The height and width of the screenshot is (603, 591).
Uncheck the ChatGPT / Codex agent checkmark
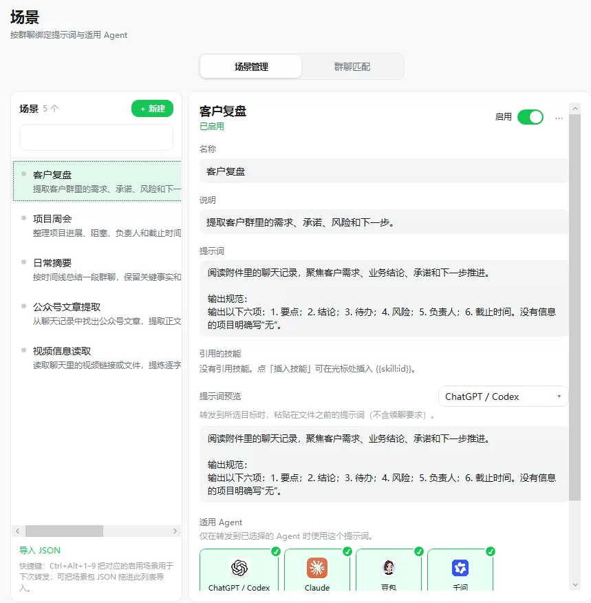click(276, 551)
